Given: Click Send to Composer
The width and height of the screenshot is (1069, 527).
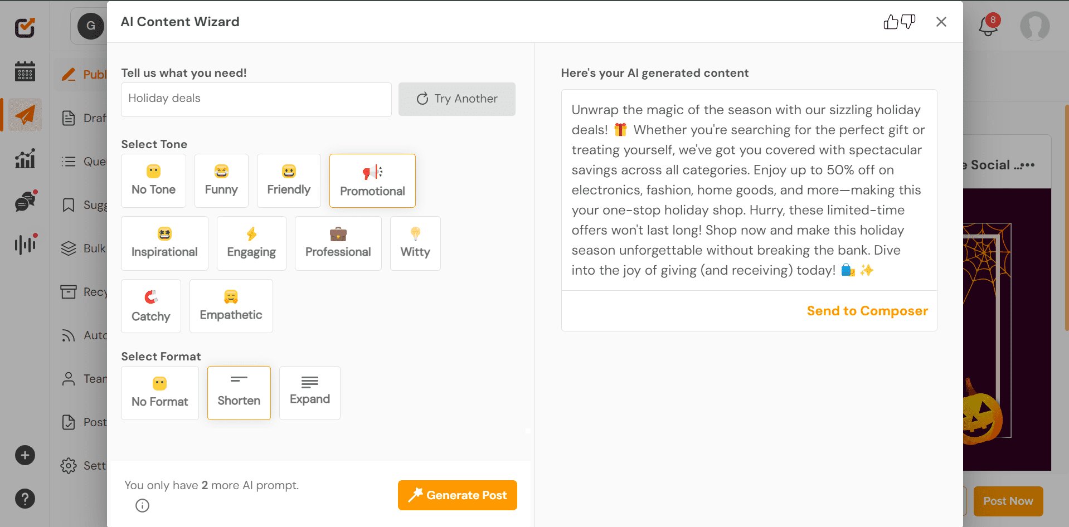Looking at the screenshot, I should 867,311.
